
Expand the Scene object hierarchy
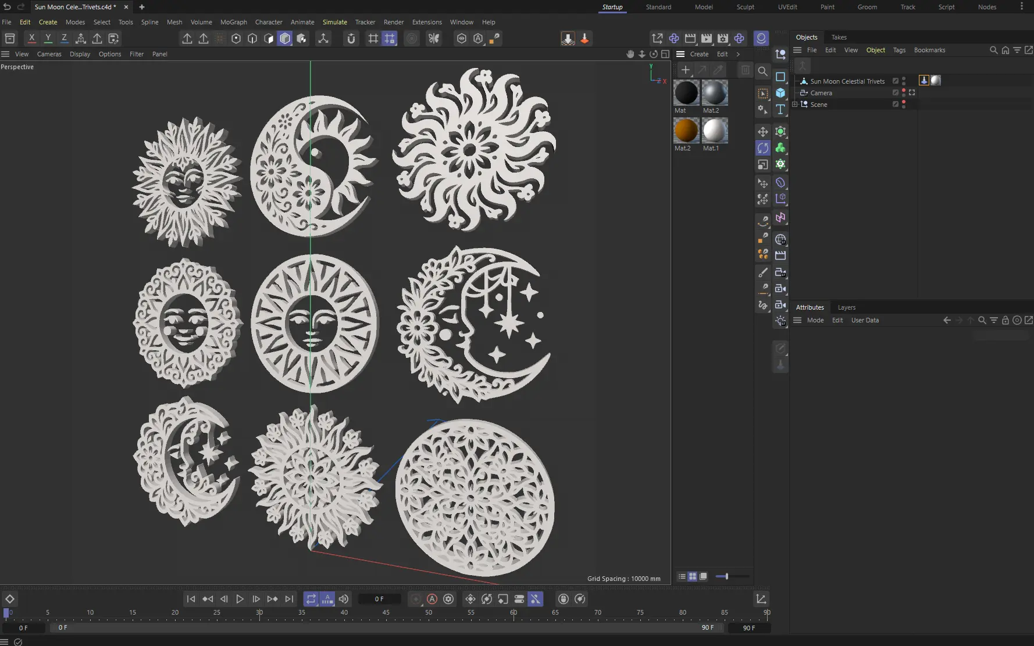coord(795,105)
